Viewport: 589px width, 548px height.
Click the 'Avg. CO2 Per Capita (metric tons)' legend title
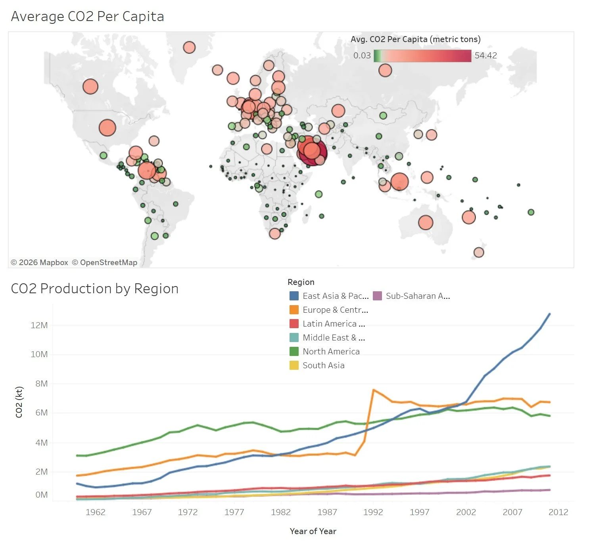(416, 39)
